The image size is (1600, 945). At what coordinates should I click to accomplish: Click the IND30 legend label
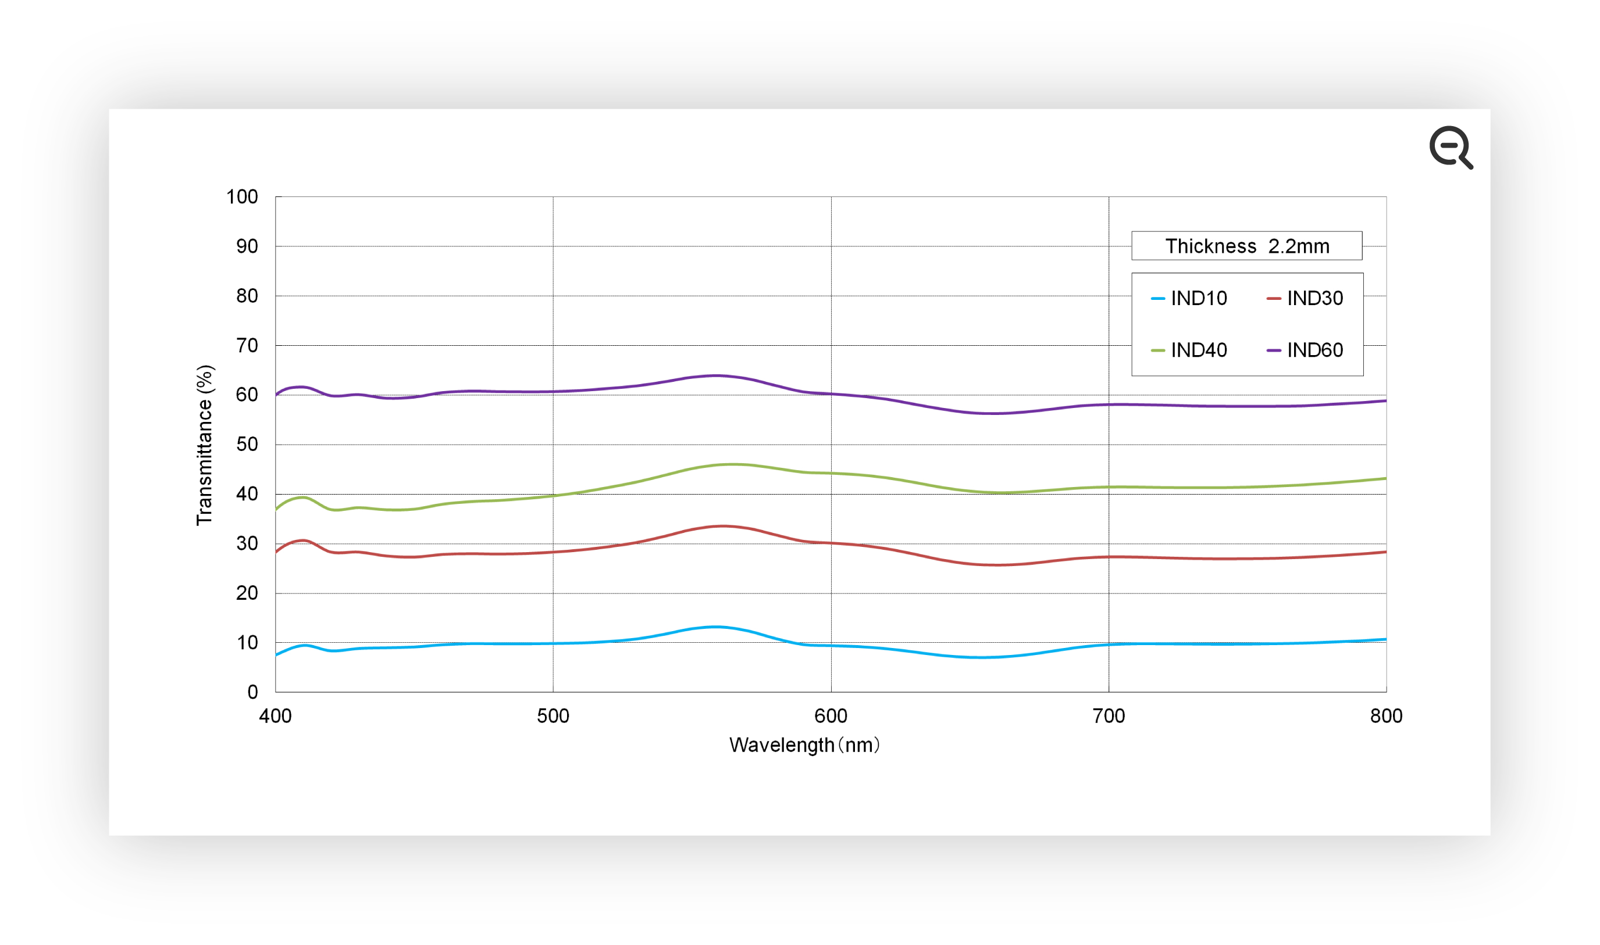(1314, 299)
